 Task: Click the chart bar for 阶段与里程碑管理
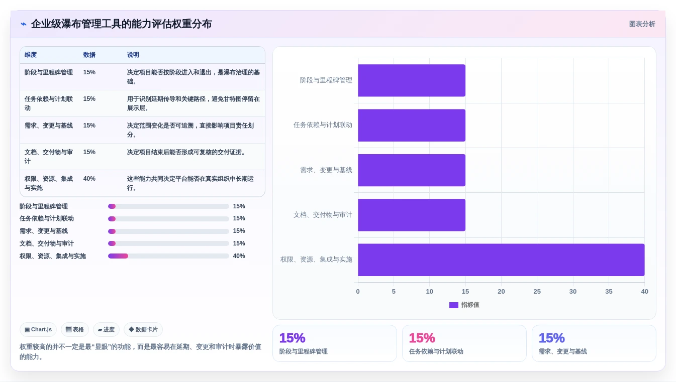pos(412,80)
